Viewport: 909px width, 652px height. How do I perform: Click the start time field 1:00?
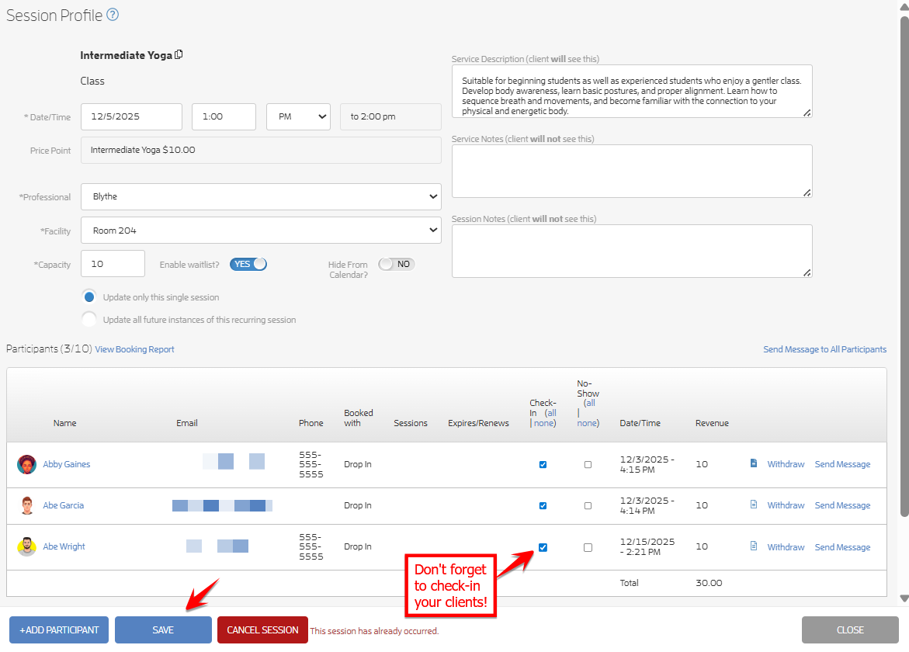(224, 116)
